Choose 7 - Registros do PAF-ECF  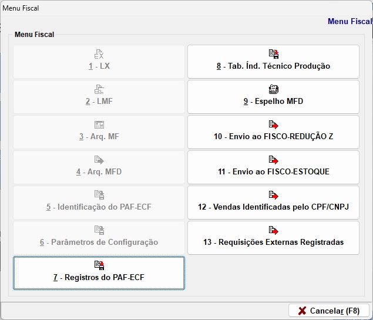(99, 273)
